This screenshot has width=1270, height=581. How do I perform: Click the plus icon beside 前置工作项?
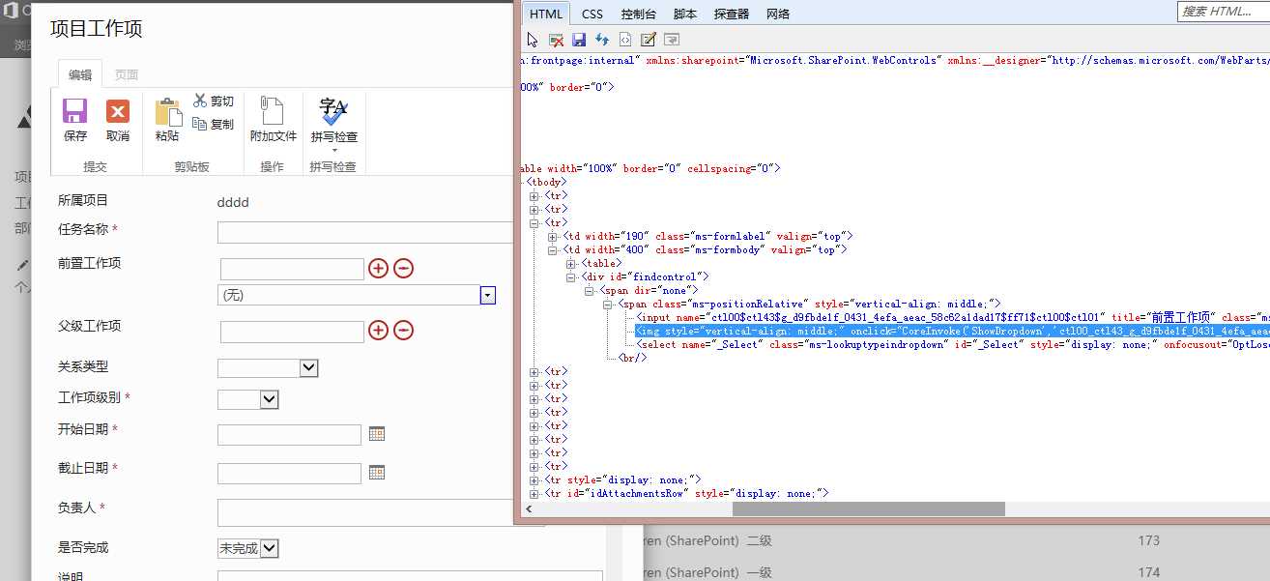[x=378, y=268]
